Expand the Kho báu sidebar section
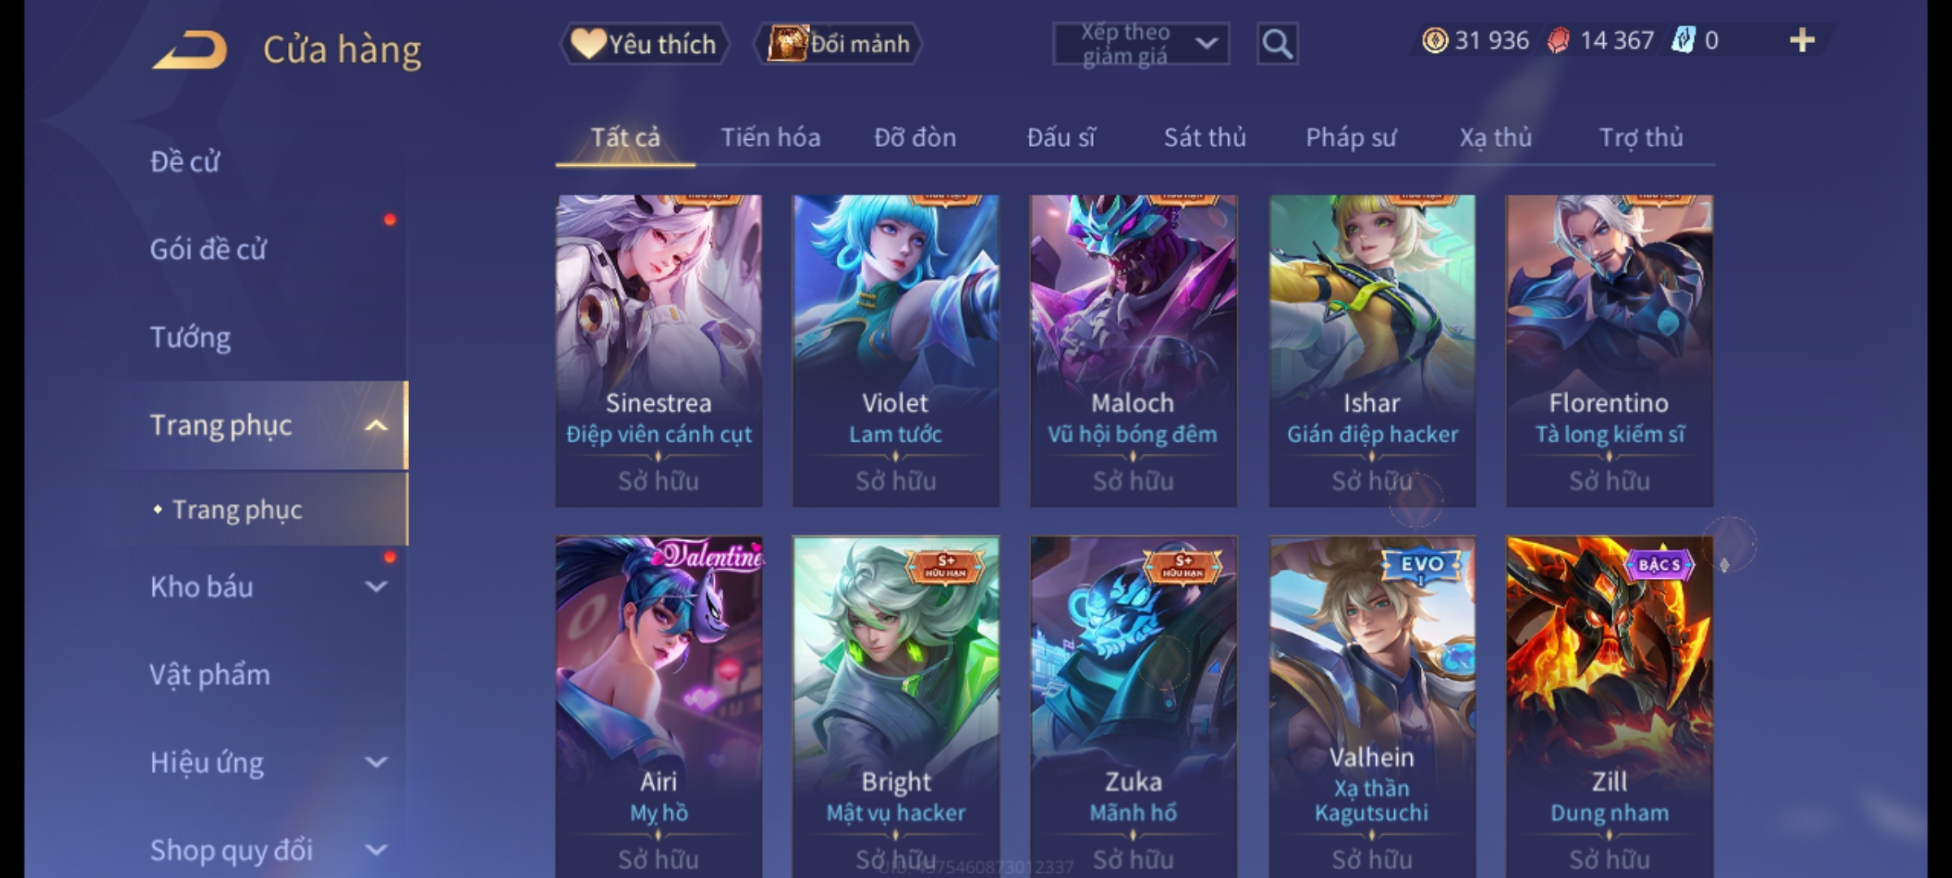The height and width of the screenshot is (878, 1952). pos(376,587)
